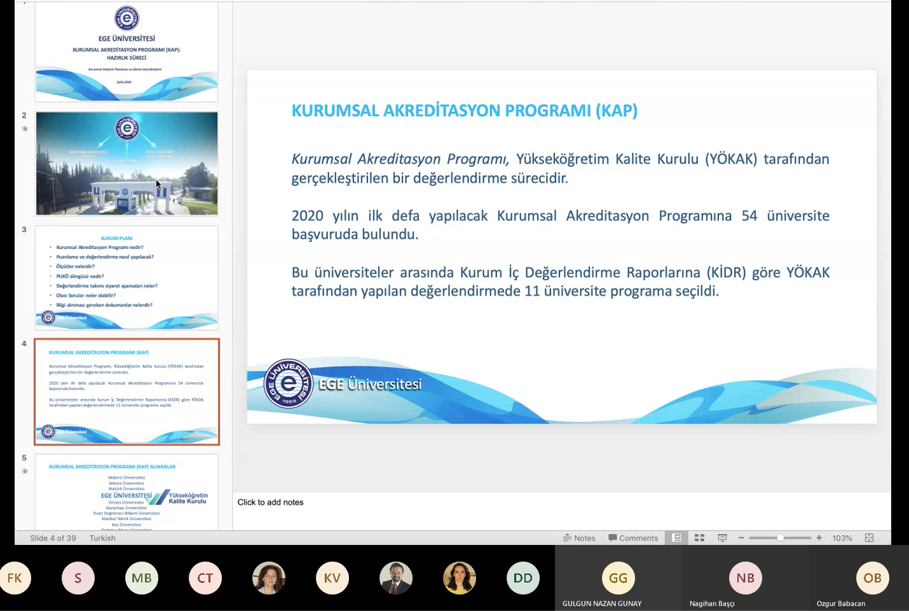909x611 pixels.
Task: Click photo avatar between CT and KV
Action: pos(269,578)
